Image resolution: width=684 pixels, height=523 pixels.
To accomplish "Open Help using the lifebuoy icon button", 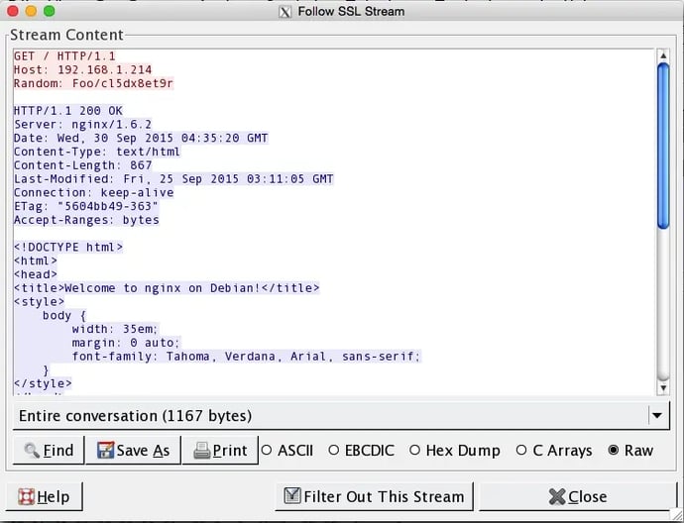I will pos(44,496).
